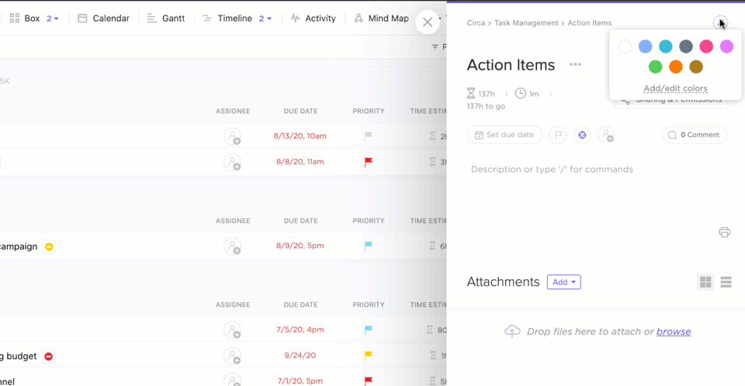Click the Add/edit colors link
745x386 pixels.
(675, 88)
